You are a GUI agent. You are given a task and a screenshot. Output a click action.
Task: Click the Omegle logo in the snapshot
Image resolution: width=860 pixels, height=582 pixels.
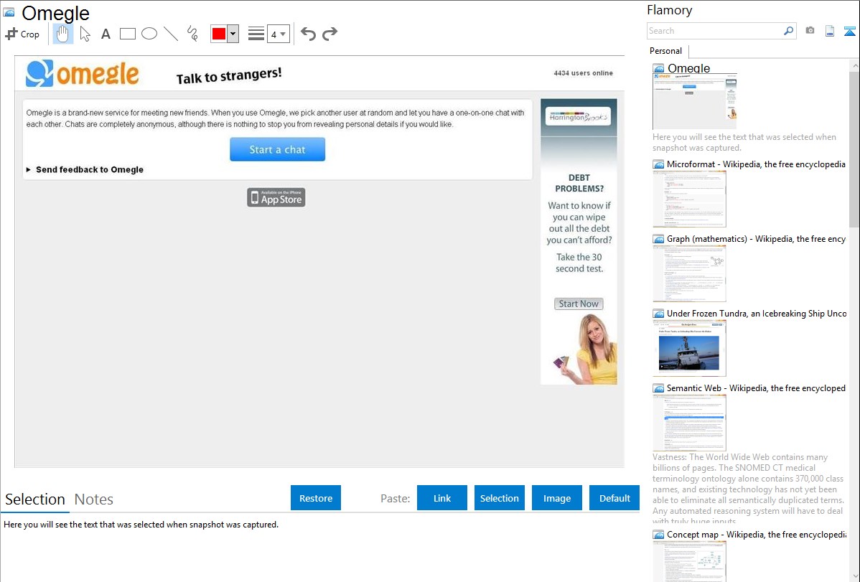point(83,73)
